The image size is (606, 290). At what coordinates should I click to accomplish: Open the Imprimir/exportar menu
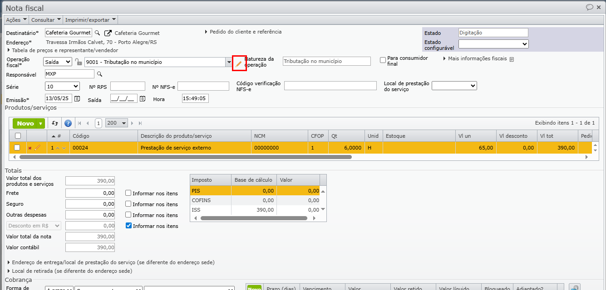click(x=91, y=20)
